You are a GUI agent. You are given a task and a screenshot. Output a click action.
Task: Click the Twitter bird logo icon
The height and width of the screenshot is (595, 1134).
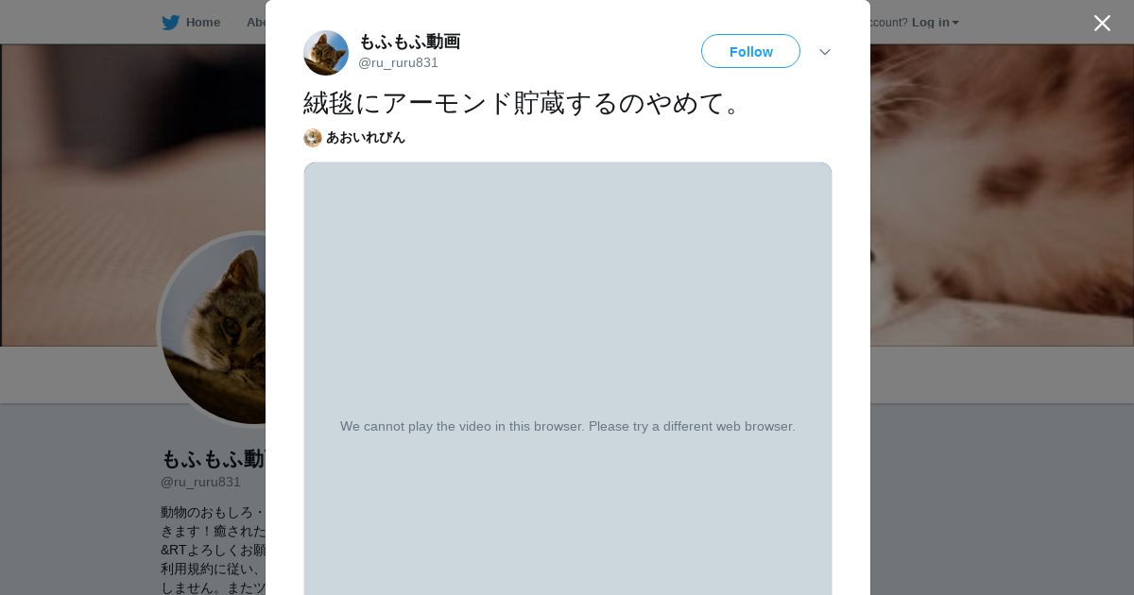170,23
